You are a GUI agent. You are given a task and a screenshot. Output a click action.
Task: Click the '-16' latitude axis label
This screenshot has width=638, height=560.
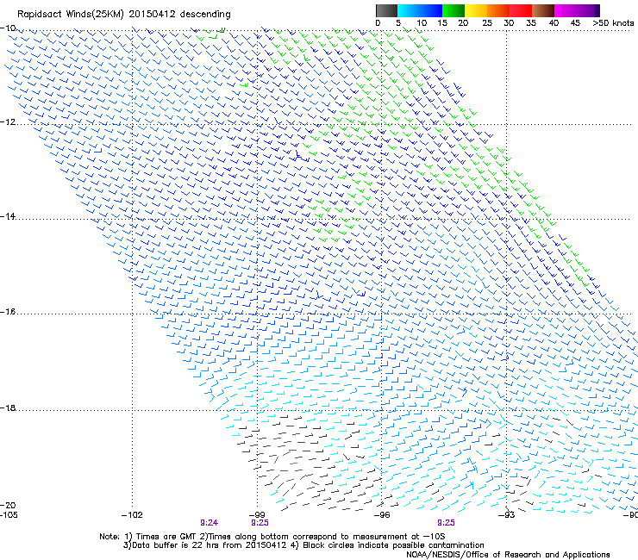tap(8, 312)
